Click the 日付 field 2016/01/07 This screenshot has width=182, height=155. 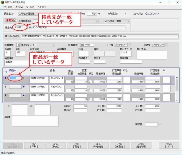click(121, 45)
